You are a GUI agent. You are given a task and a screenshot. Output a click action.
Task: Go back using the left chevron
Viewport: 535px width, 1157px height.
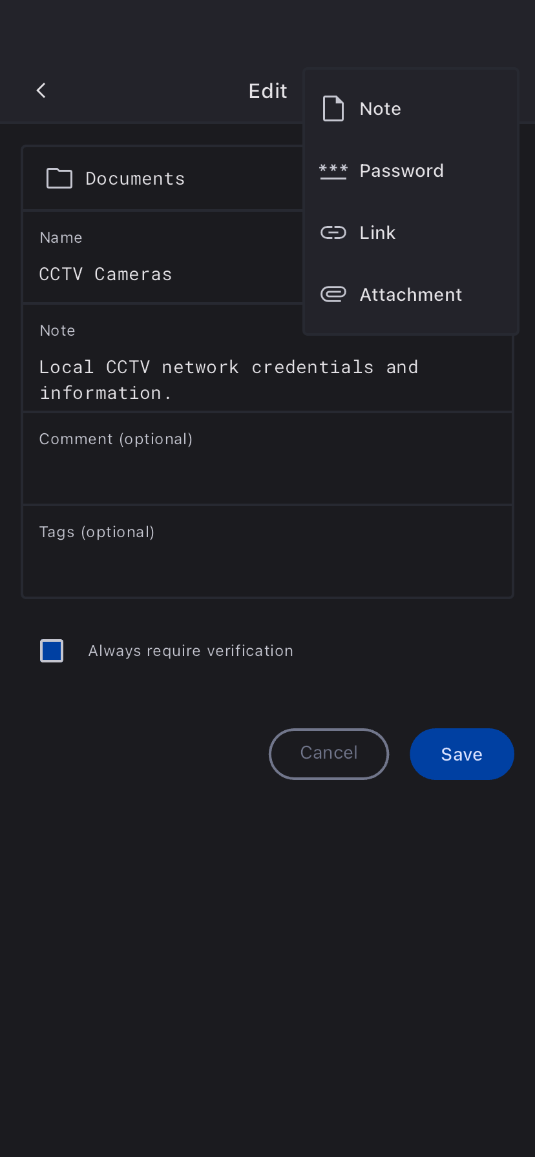pyautogui.click(x=41, y=91)
